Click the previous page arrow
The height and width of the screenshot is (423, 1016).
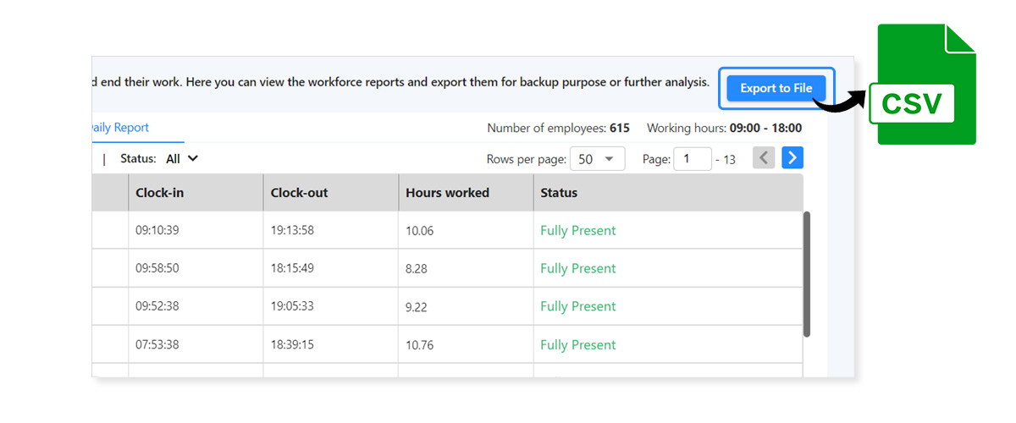pyautogui.click(x=764, y=158)
